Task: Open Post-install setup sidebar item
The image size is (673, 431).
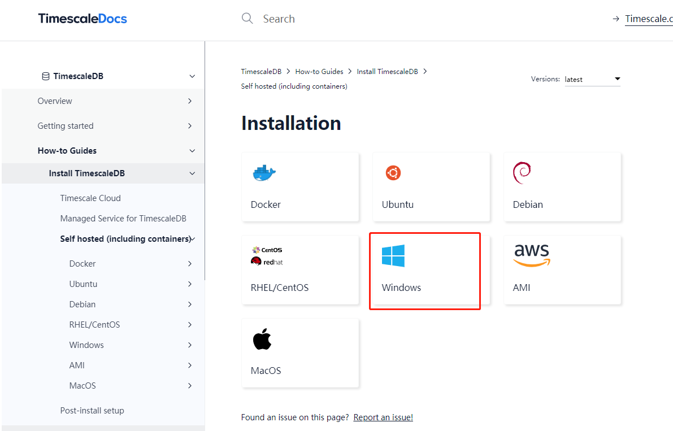Action: click(x=92, y=411)
